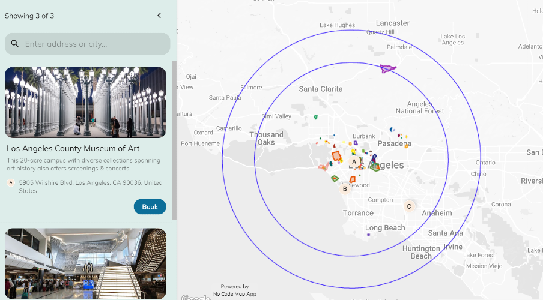The height and width of the screenshot is (300, 543).
Task: Click the A marker badge beside the address
Action: coord(11,182)
